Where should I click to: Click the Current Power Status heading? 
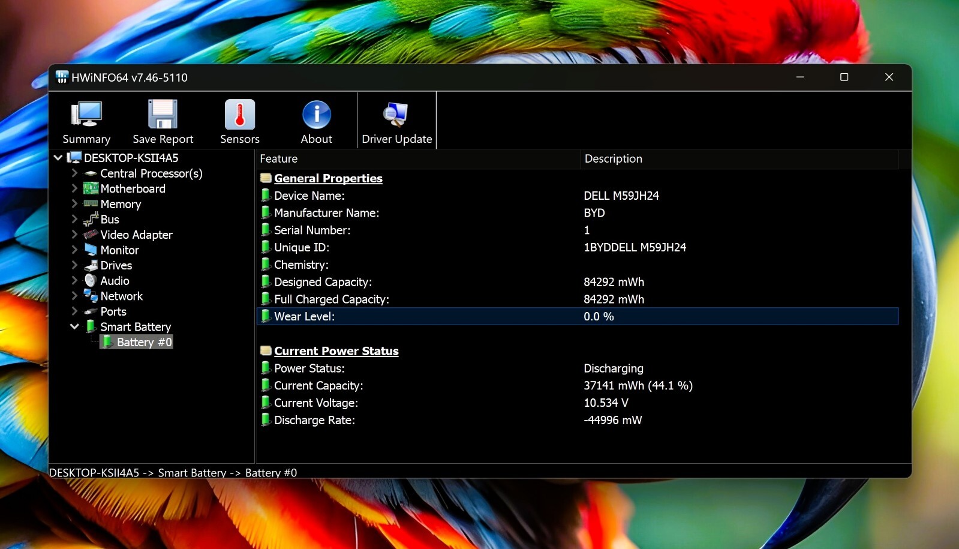pos(336,351)
